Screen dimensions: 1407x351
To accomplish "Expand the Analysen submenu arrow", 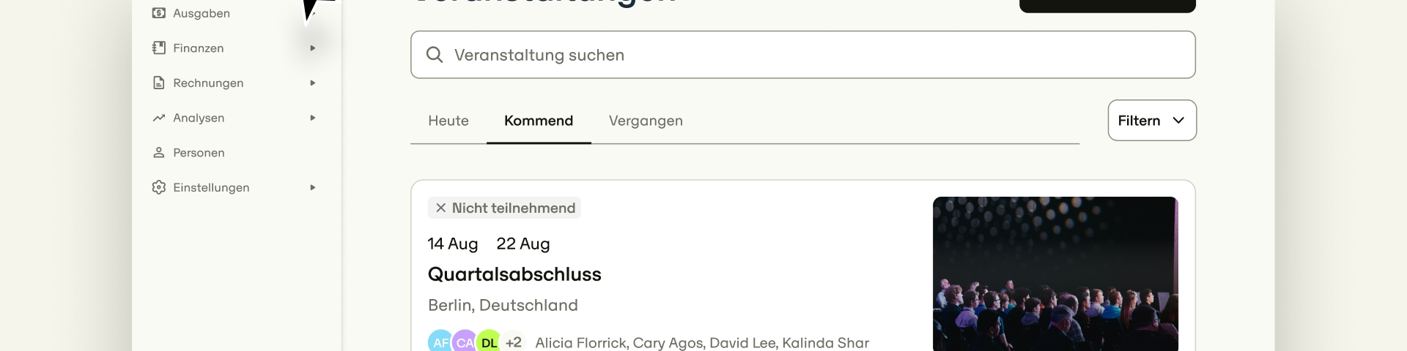I will click(313, 118).
